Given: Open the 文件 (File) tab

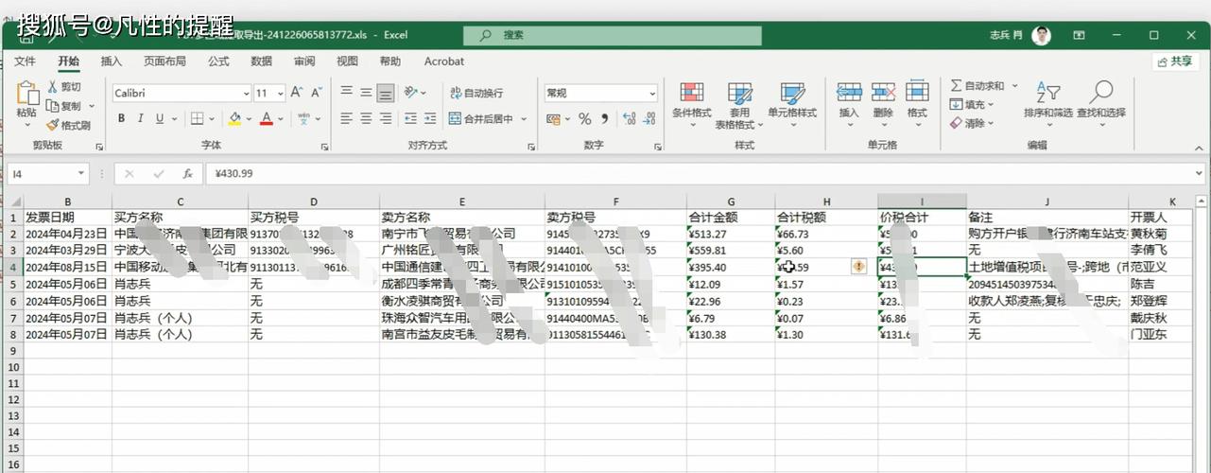Looking at the screenshot, I should 25,61.
